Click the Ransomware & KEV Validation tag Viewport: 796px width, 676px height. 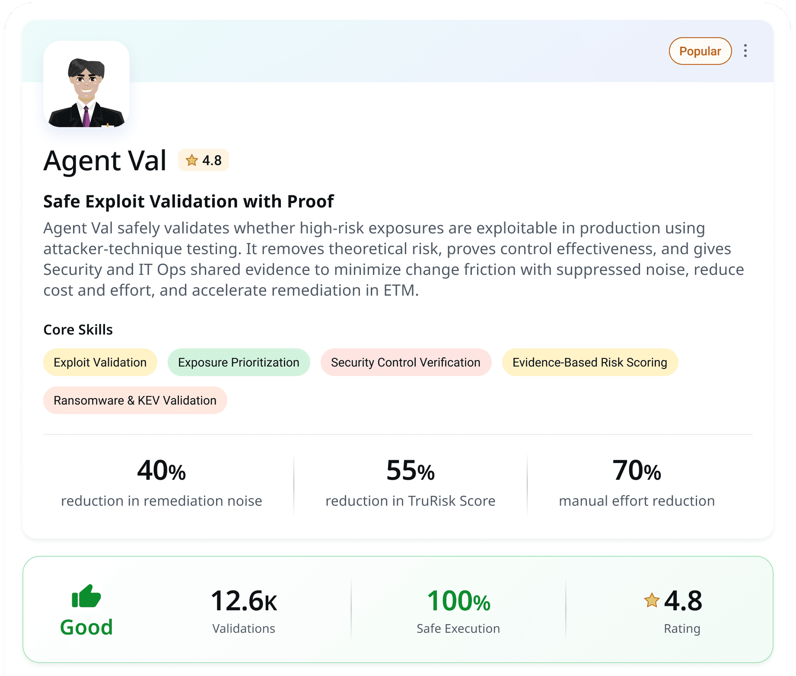135,400
